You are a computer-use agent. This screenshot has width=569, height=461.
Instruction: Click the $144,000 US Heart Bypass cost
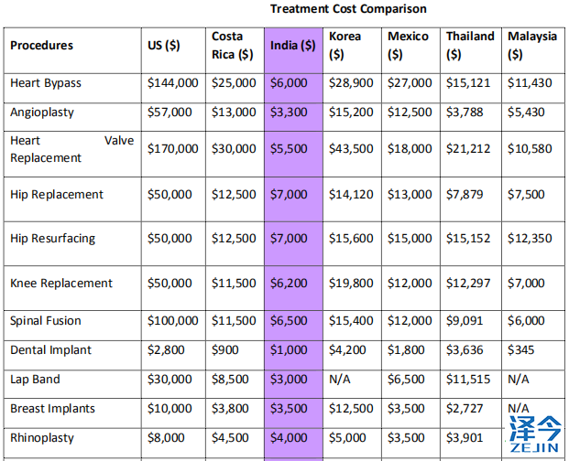(172, 83)
